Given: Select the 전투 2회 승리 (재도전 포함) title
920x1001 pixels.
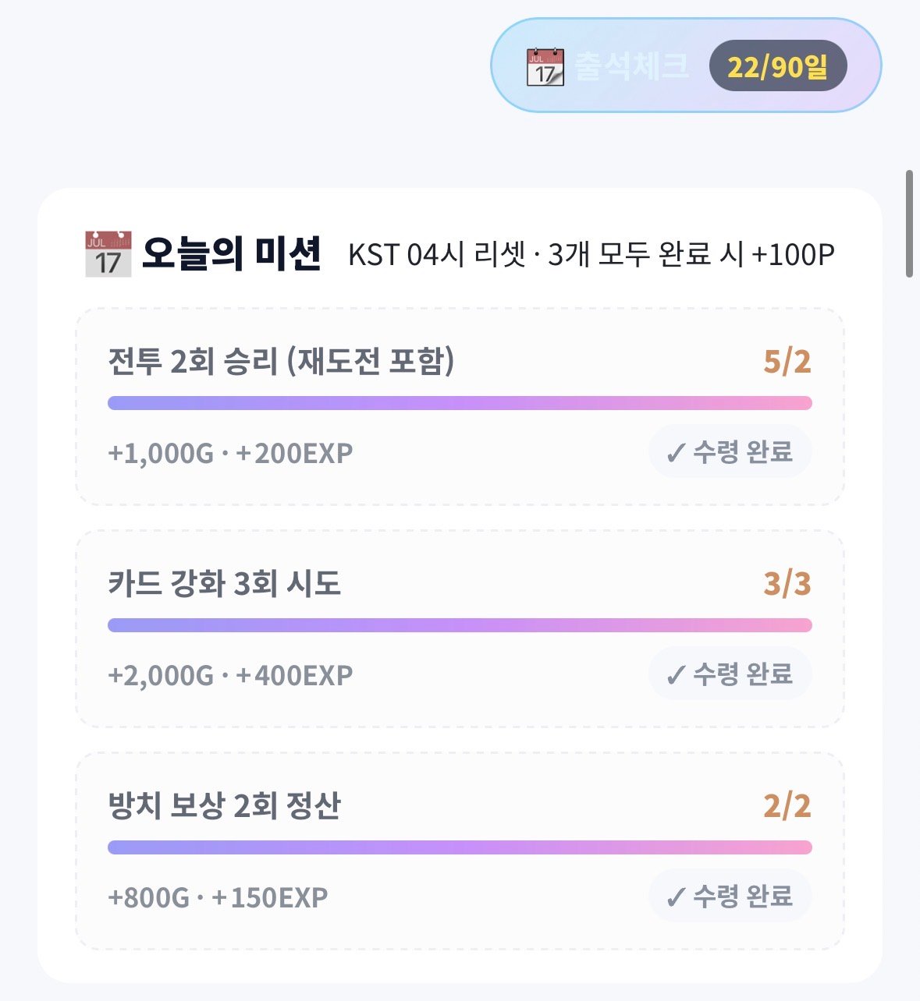Looking at the screenshot, I should (281, 362).
